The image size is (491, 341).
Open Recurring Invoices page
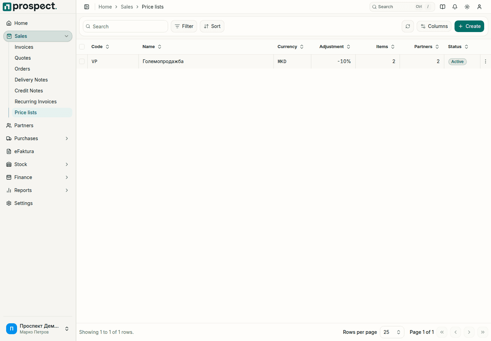[x=42, y=102]
